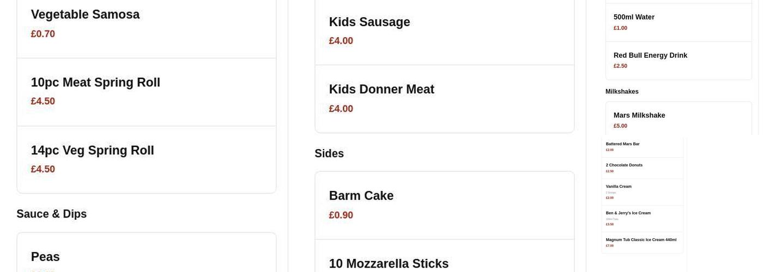This screenshot has height=272, width=763.
Task: Add the 500ml Water drink
Action: tap(678, 22)
